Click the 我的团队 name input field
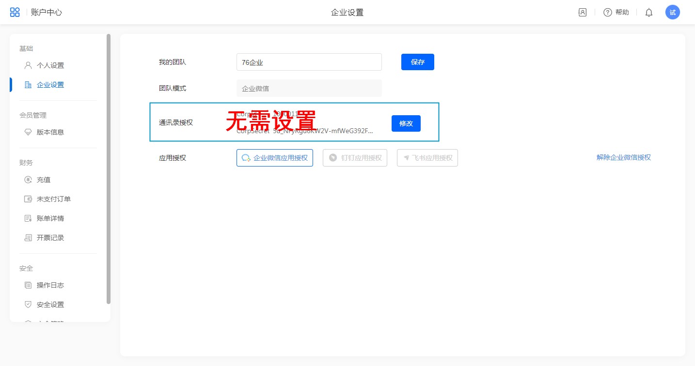The width and height of the screenshot is (695, 366). (x=309, y=62)
